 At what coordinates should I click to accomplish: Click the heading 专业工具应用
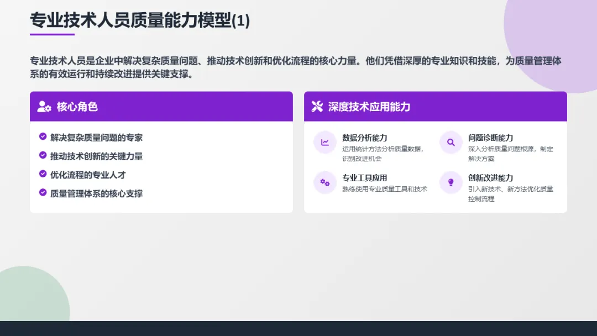tap(364, 178)
